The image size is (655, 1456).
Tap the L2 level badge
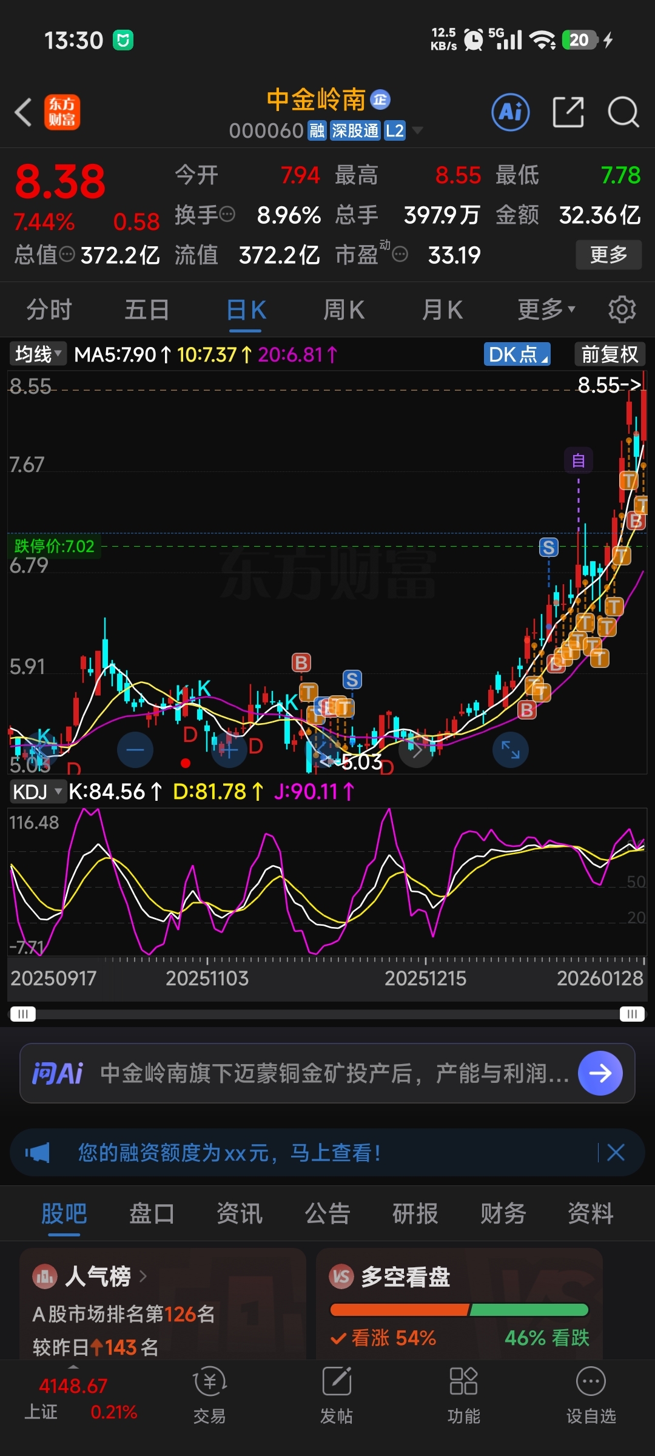[395, 130]
